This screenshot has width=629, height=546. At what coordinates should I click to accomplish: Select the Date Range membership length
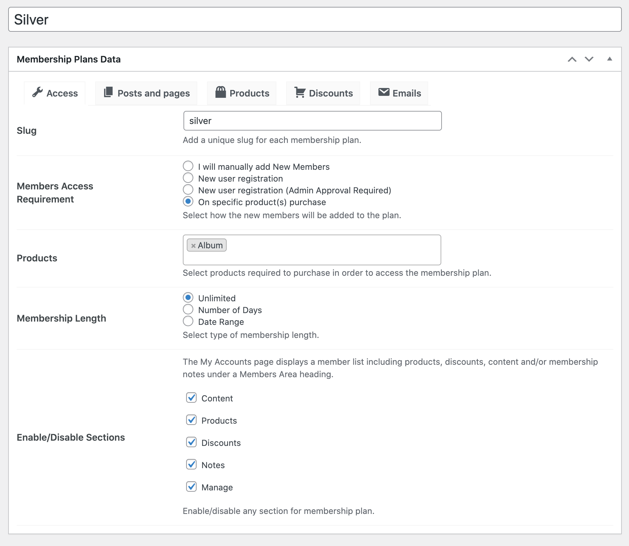pos(188,321)
